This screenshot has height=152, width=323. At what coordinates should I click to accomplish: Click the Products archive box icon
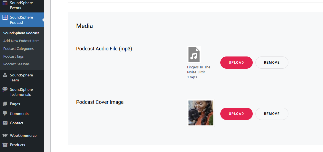click(x=5, y=145)
